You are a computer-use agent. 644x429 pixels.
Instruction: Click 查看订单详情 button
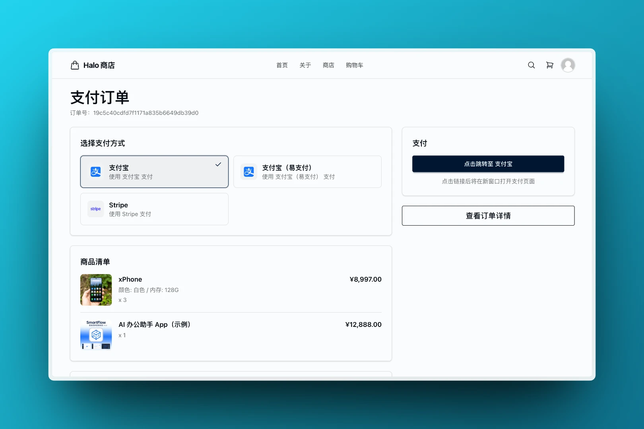click(488, 216)
